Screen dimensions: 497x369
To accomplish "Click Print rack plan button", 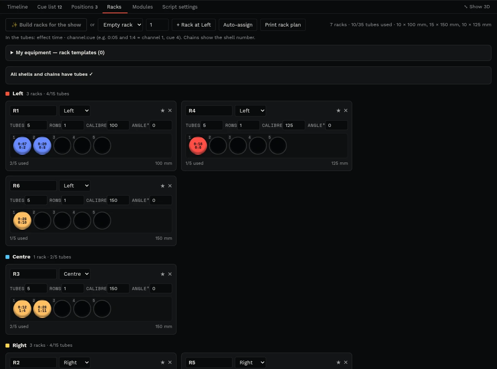I will [x=283, y=25].
